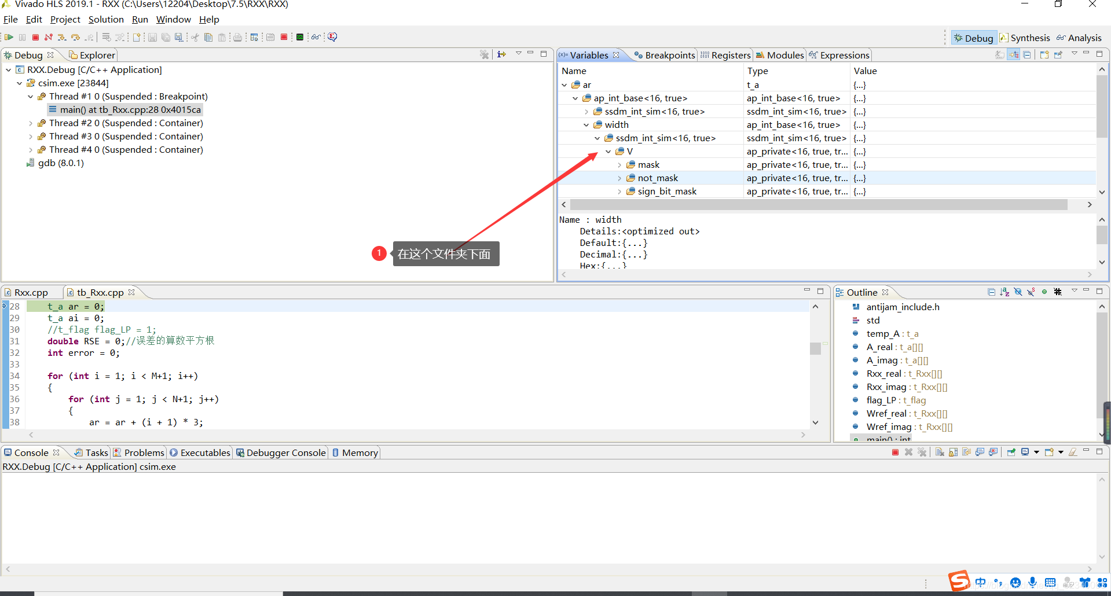Click the Step Into icon
This screenshot has height=596, width=1111.
(x=62, y=37)
